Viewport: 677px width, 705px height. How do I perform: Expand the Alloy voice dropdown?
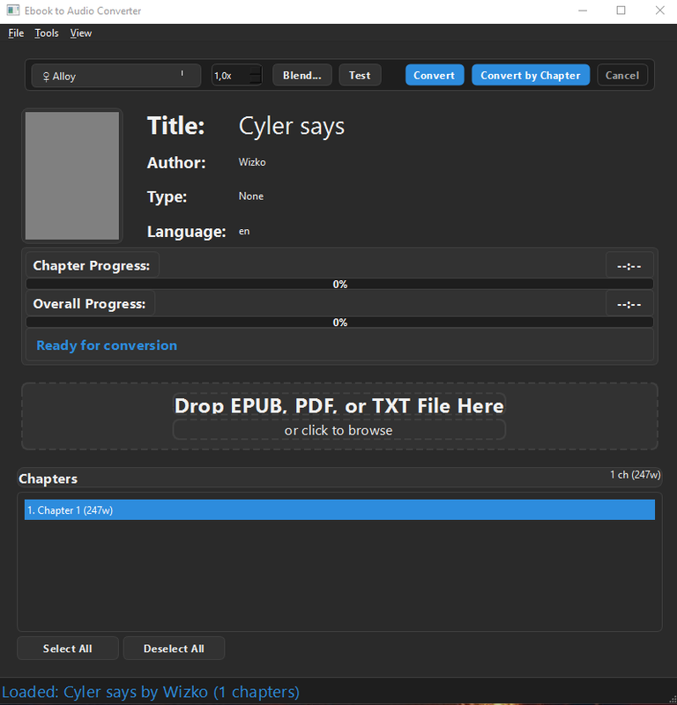116,76
